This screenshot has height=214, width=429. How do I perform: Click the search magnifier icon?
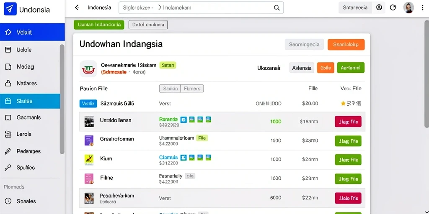277,8
